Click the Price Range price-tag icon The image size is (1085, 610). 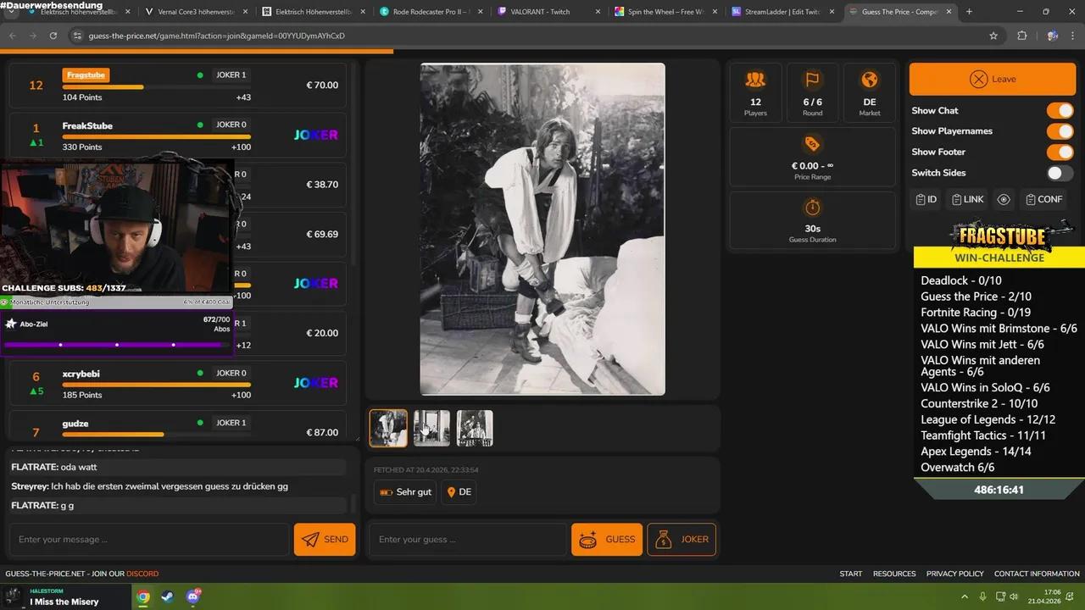[x=812, y=145]
